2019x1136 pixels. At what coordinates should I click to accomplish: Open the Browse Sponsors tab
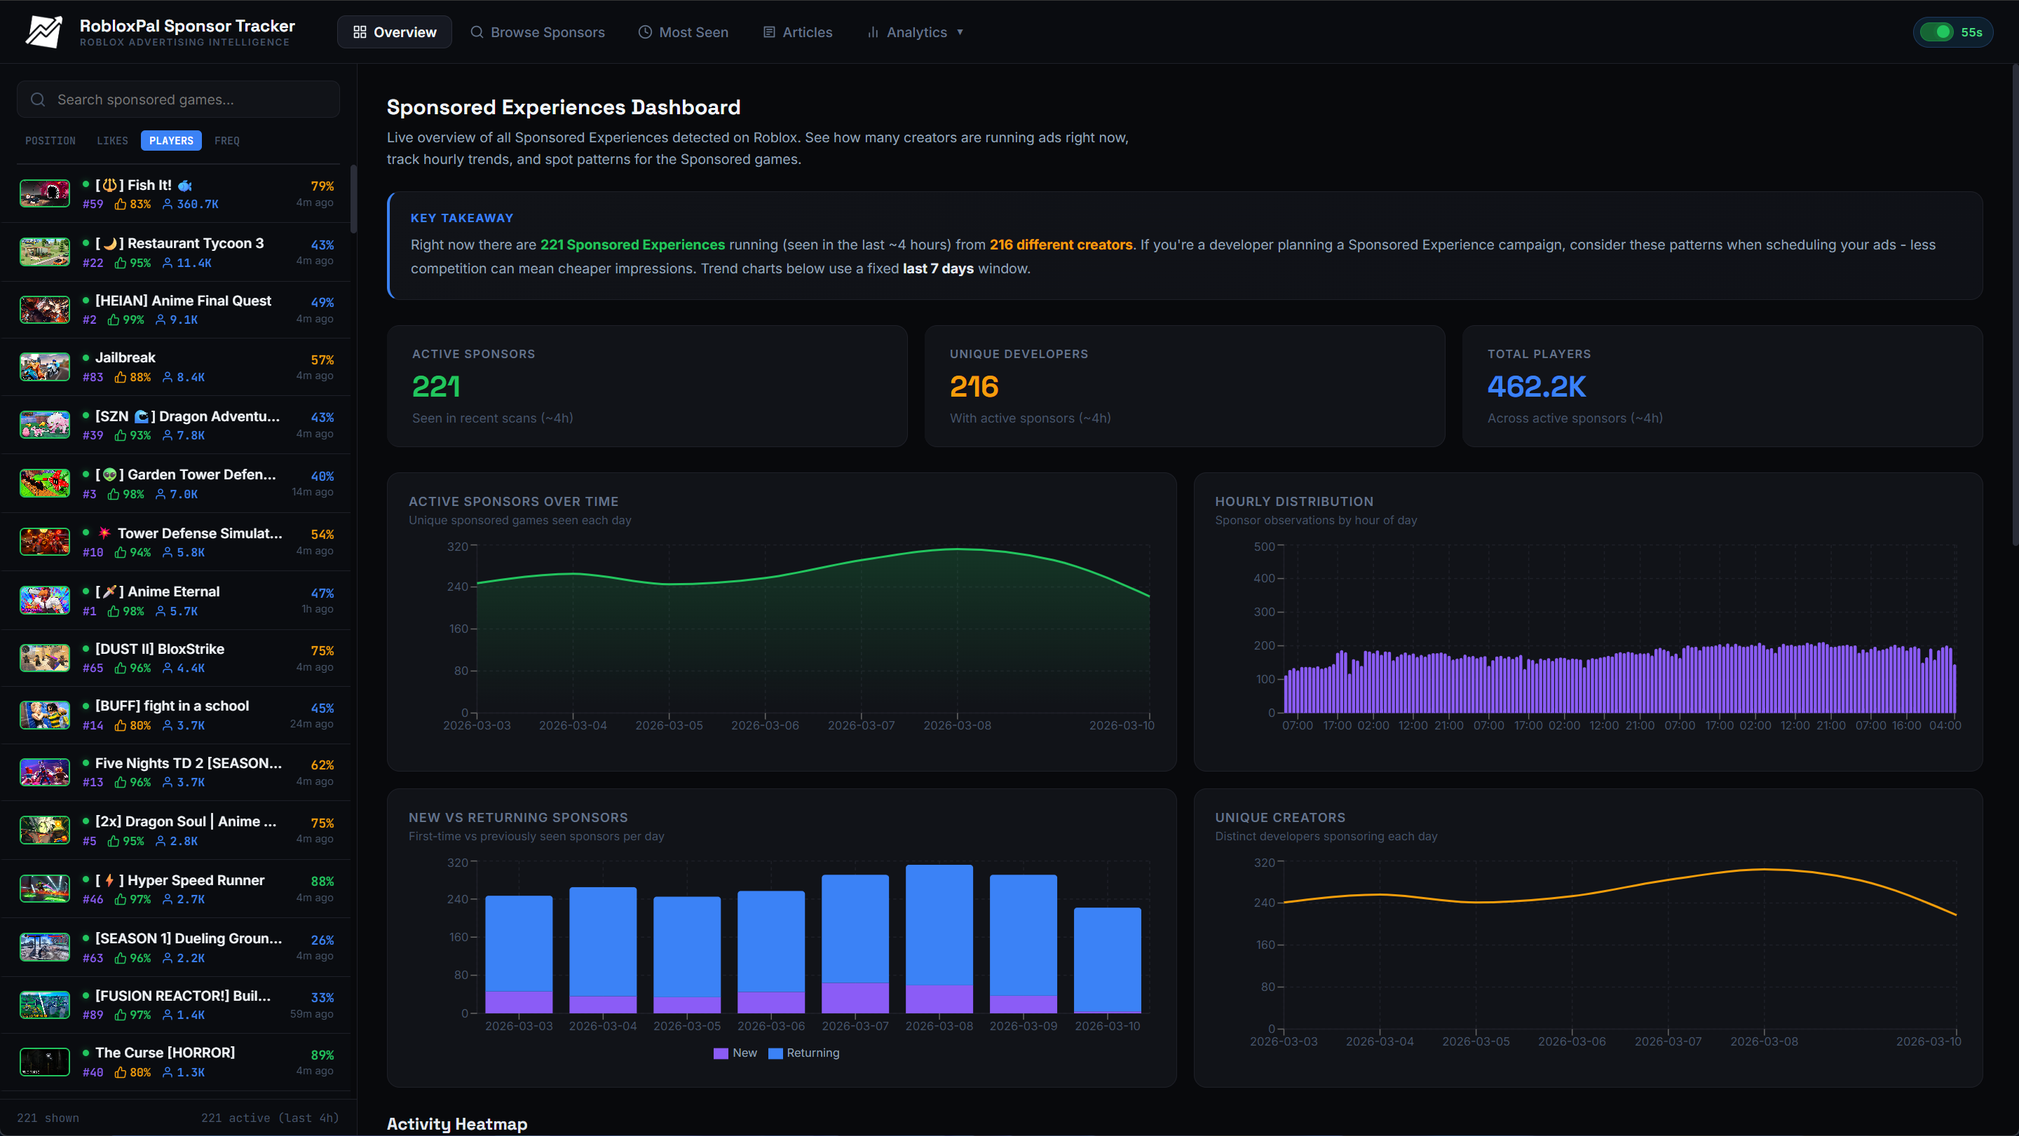coord(538,32)
